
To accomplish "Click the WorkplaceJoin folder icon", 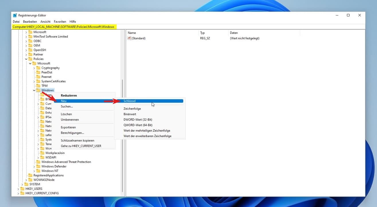I will tap(42, 153).
